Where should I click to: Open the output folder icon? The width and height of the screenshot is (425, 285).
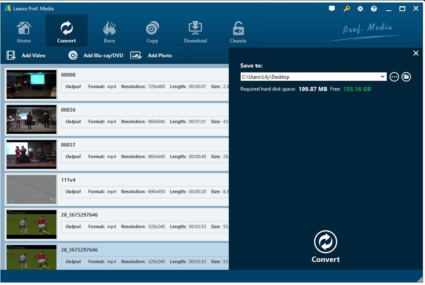[406, 77]
